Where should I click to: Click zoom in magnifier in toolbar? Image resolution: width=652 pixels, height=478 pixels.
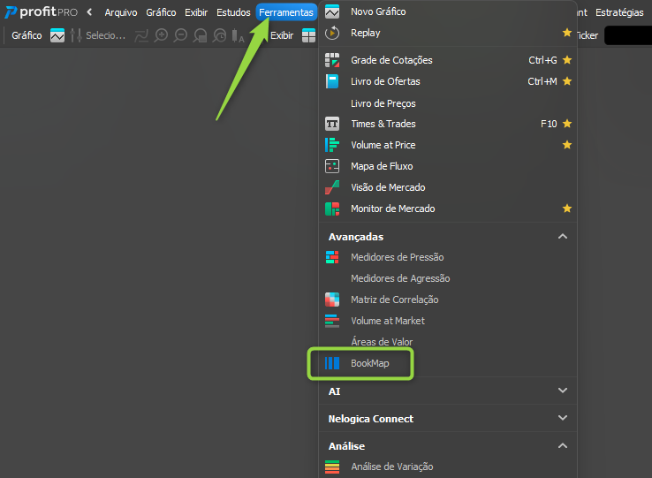pyautogui.click(x=161, y=35)
